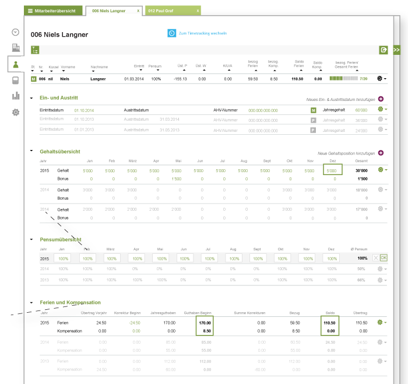
Task: Click the green tree structure icon
Action: pyautogui.click(x=35, y=50)
